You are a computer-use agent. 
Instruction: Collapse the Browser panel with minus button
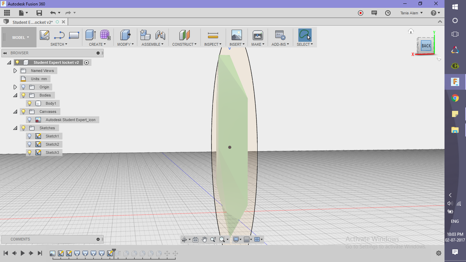pyautogui.click(x=98, y=53)
